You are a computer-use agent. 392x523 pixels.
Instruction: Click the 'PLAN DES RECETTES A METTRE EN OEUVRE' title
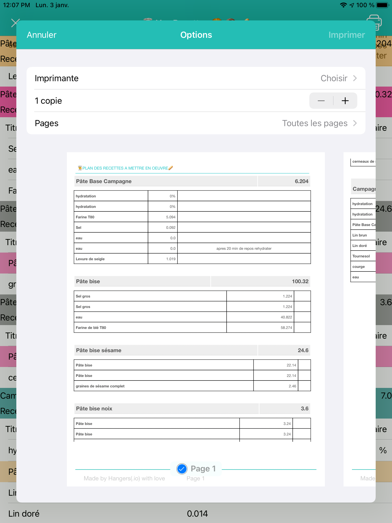(125, 168)
